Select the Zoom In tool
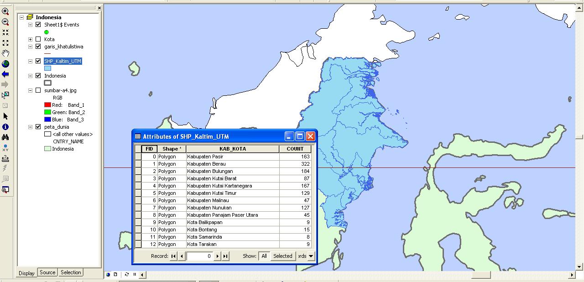 pyautogui.click(x=6, y=10)
